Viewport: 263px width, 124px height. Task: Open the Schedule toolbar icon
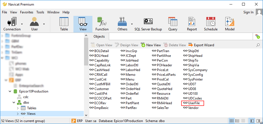pyautogui.click(x=211, y=24)
